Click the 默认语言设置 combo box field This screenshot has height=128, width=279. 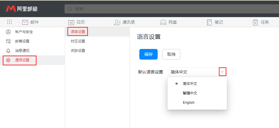coord(193,72)
